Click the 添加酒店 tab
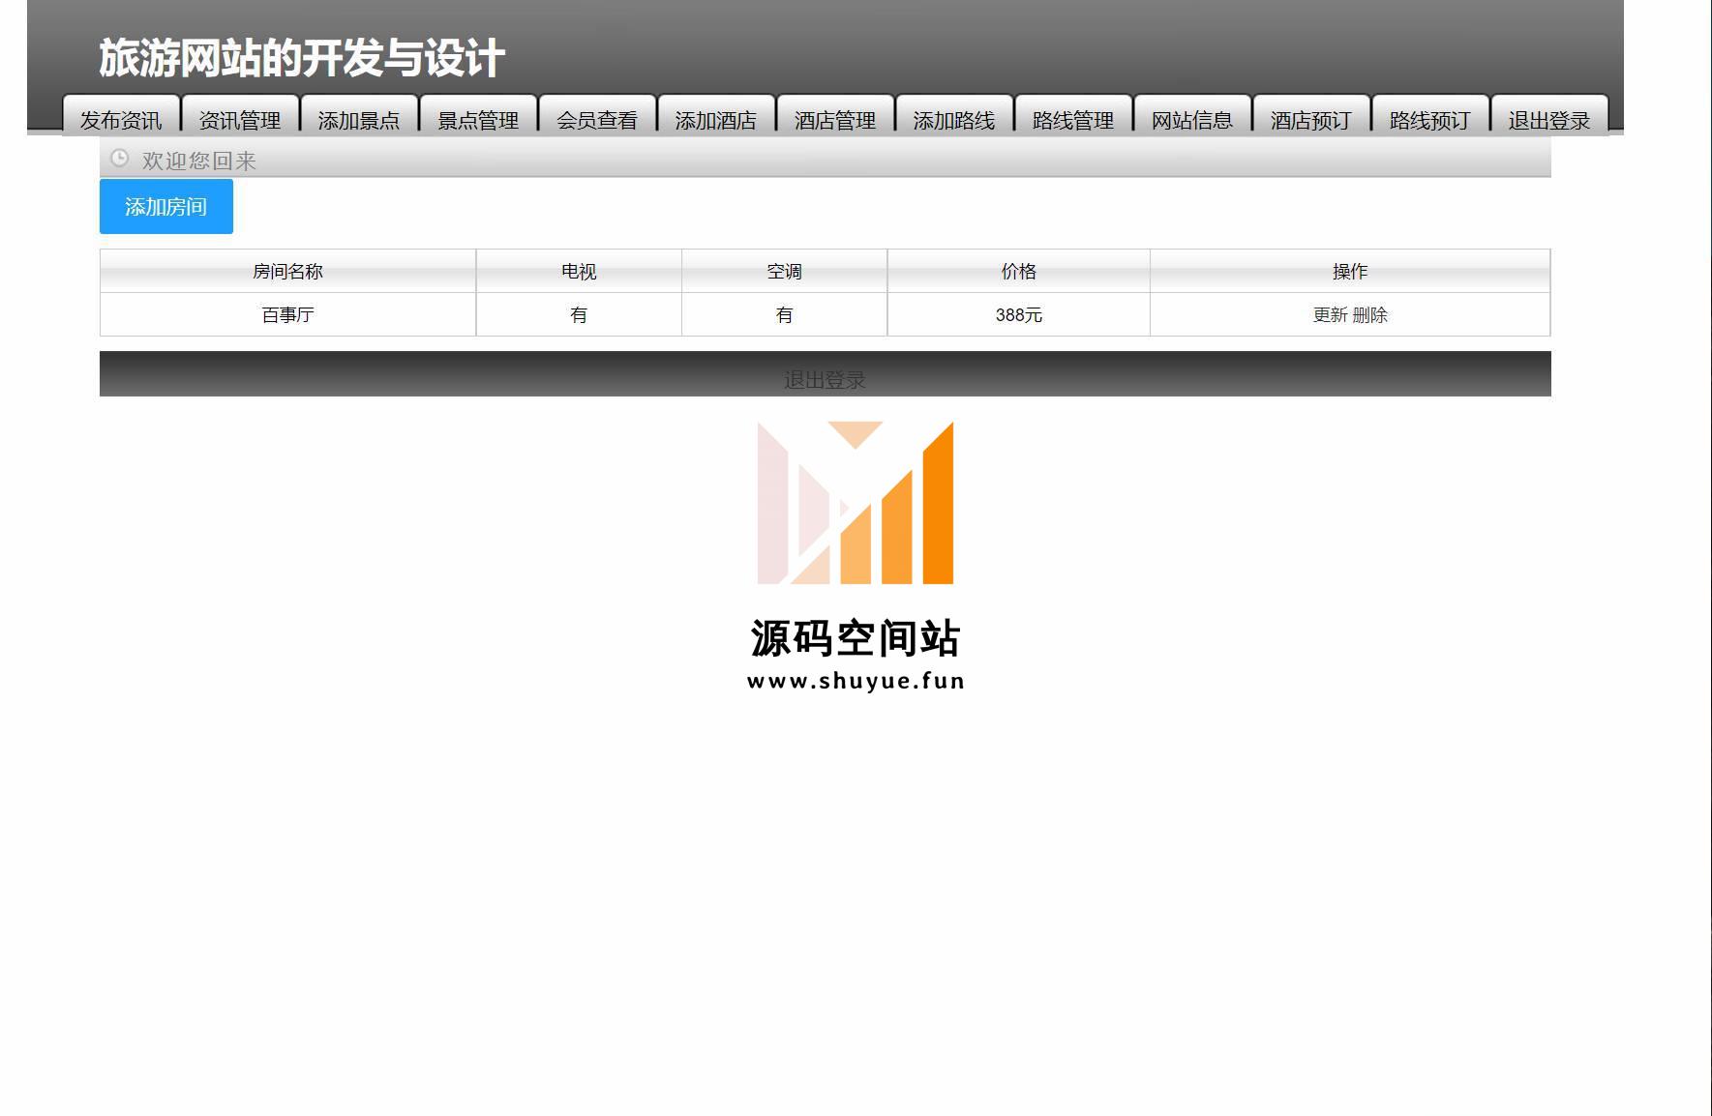Image resolution: width=1712 pixels, height=1116 pixels. [x=716, y=116]
